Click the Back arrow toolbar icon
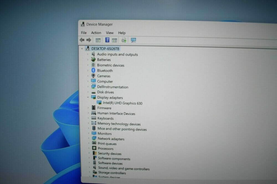This screenshot has height=184, width=277. [82, 40]
